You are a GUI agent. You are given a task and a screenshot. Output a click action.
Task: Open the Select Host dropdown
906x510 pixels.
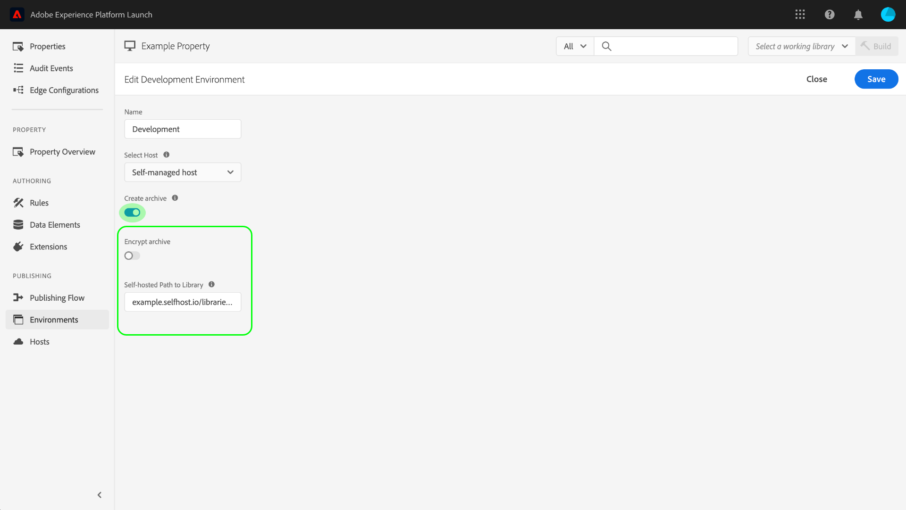click(183, 173)
